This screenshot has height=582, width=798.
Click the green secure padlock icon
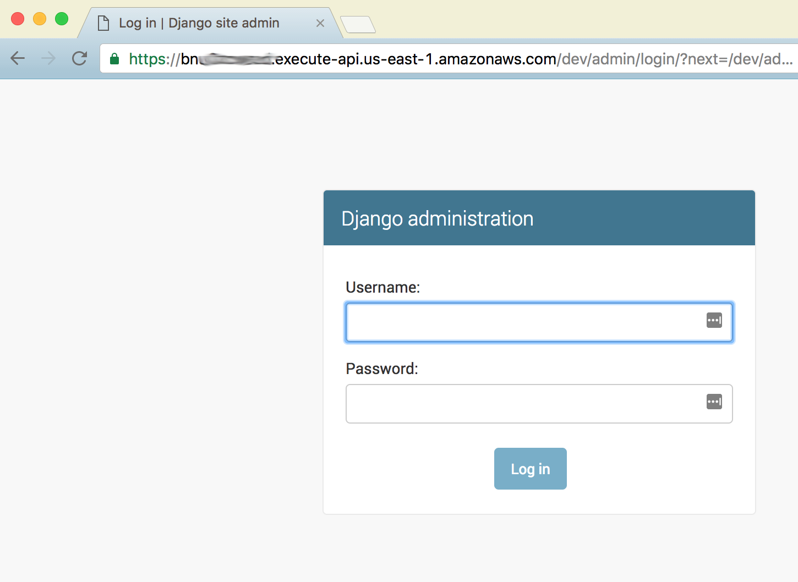pyautogui.click(x=114, y=59)
